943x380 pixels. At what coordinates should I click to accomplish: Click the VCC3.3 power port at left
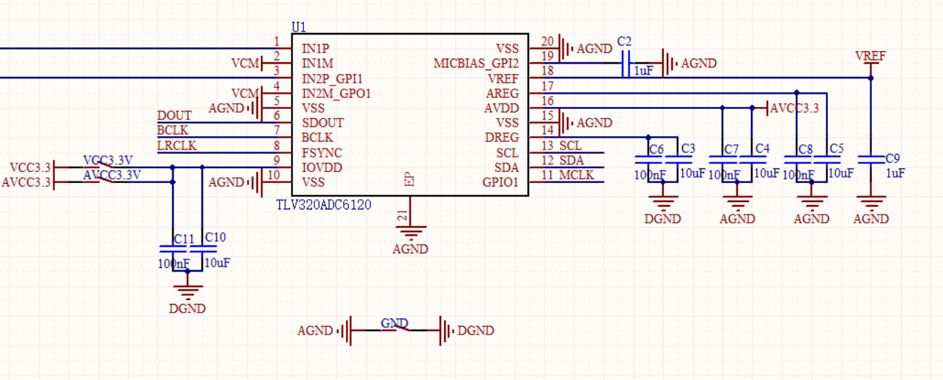pyautogui.click(x=33, y=167)
